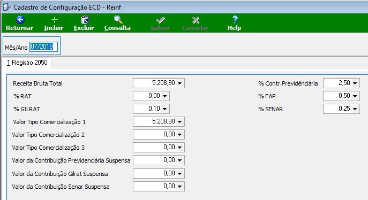Open the % GILRAT dropdown arrow

click(x=165, y=109)
